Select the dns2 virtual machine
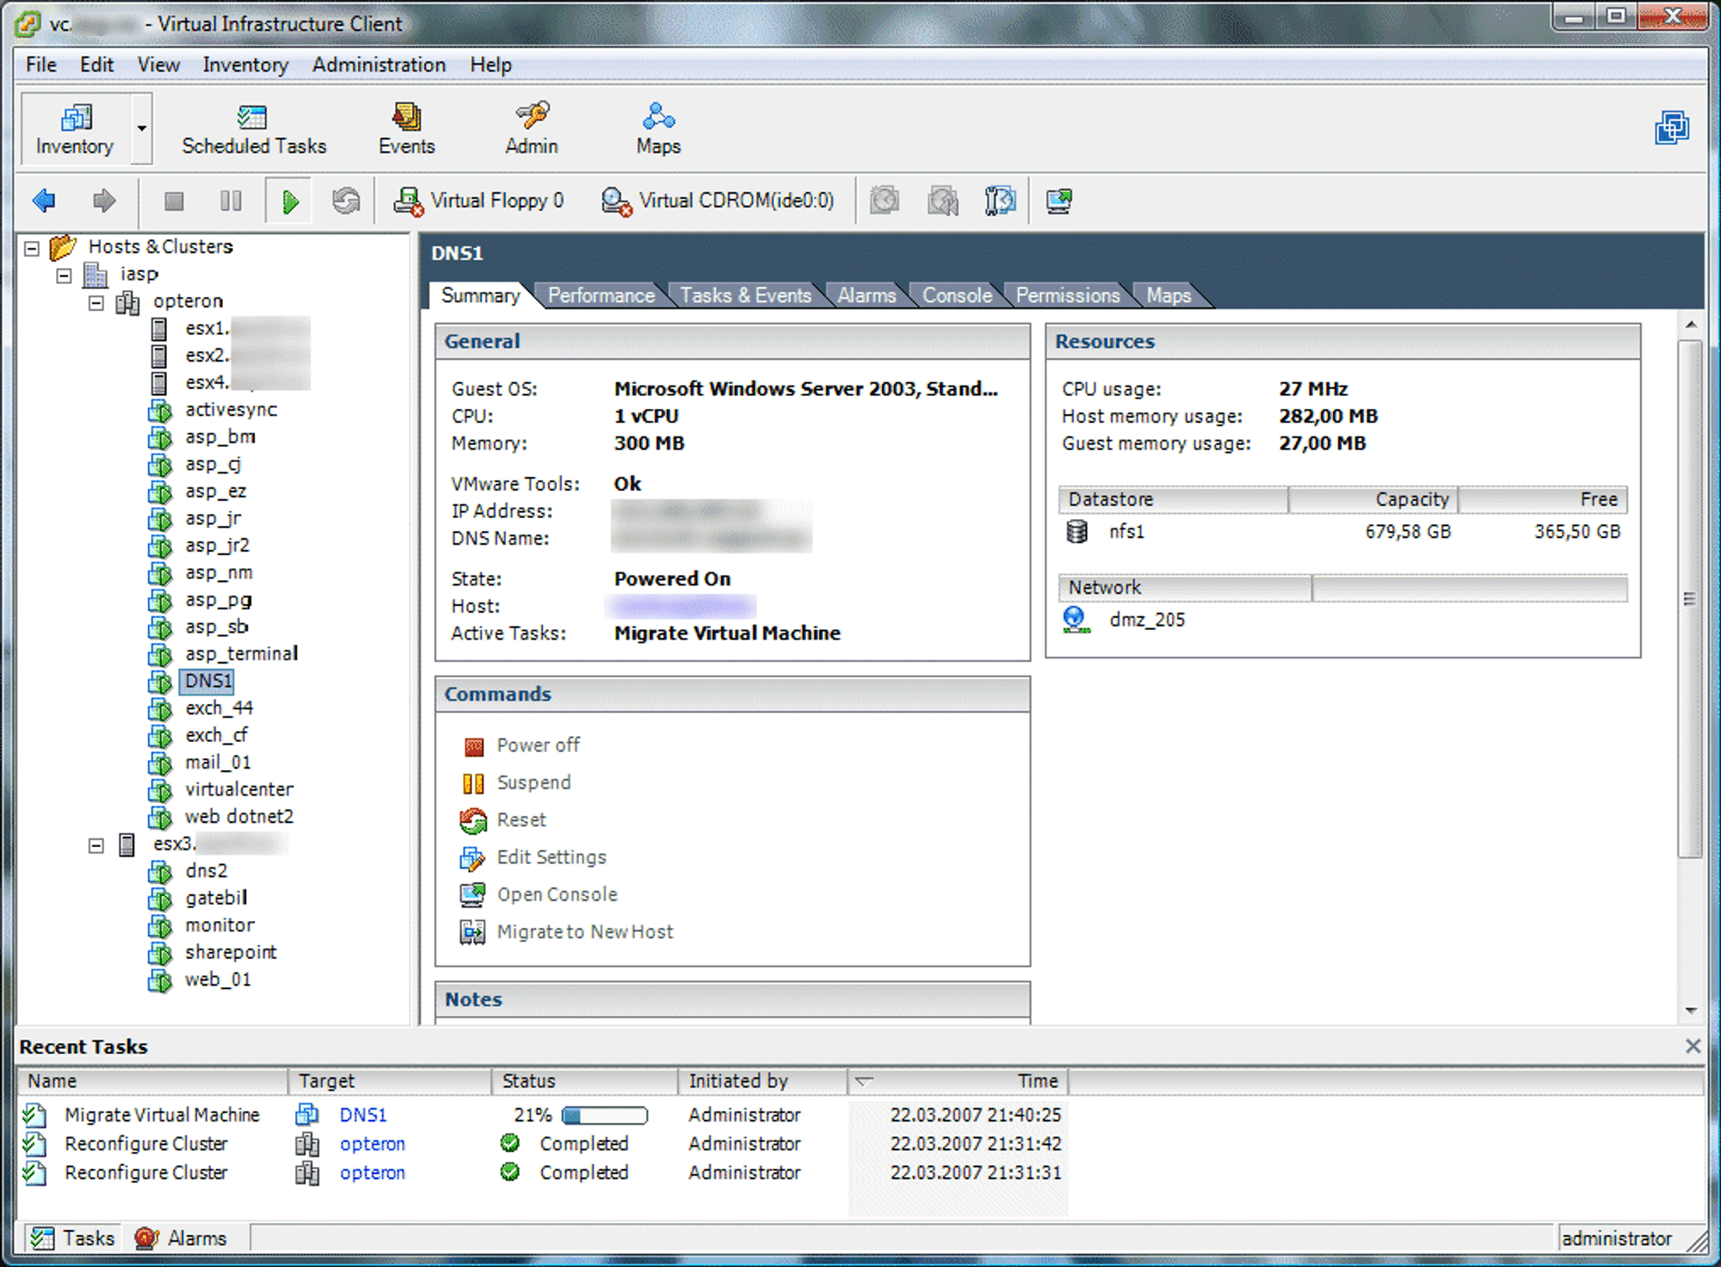Screen dimensions: 1721x1267 tap(206, 871)
